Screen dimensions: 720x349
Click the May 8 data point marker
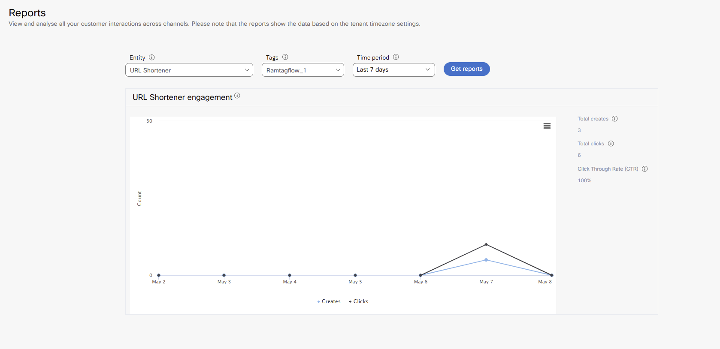pos(552,275)
